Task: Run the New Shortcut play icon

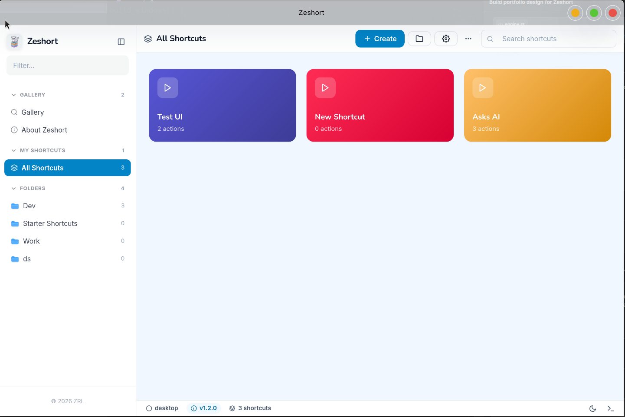Action: [x=325, y=88]
